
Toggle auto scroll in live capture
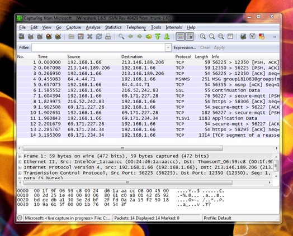pyautogui.click(x=190, y=36)
